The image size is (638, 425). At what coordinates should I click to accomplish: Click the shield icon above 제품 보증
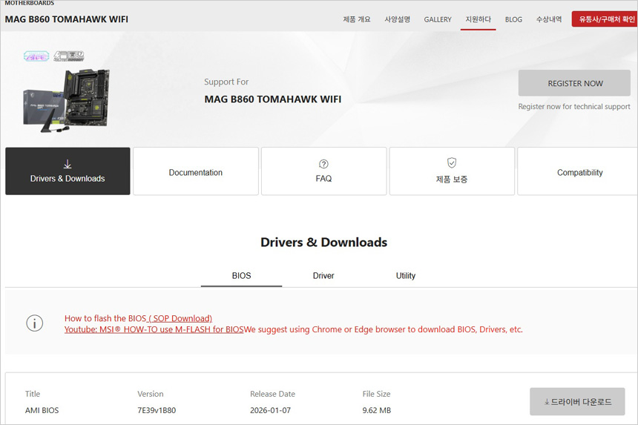(452, 163)
